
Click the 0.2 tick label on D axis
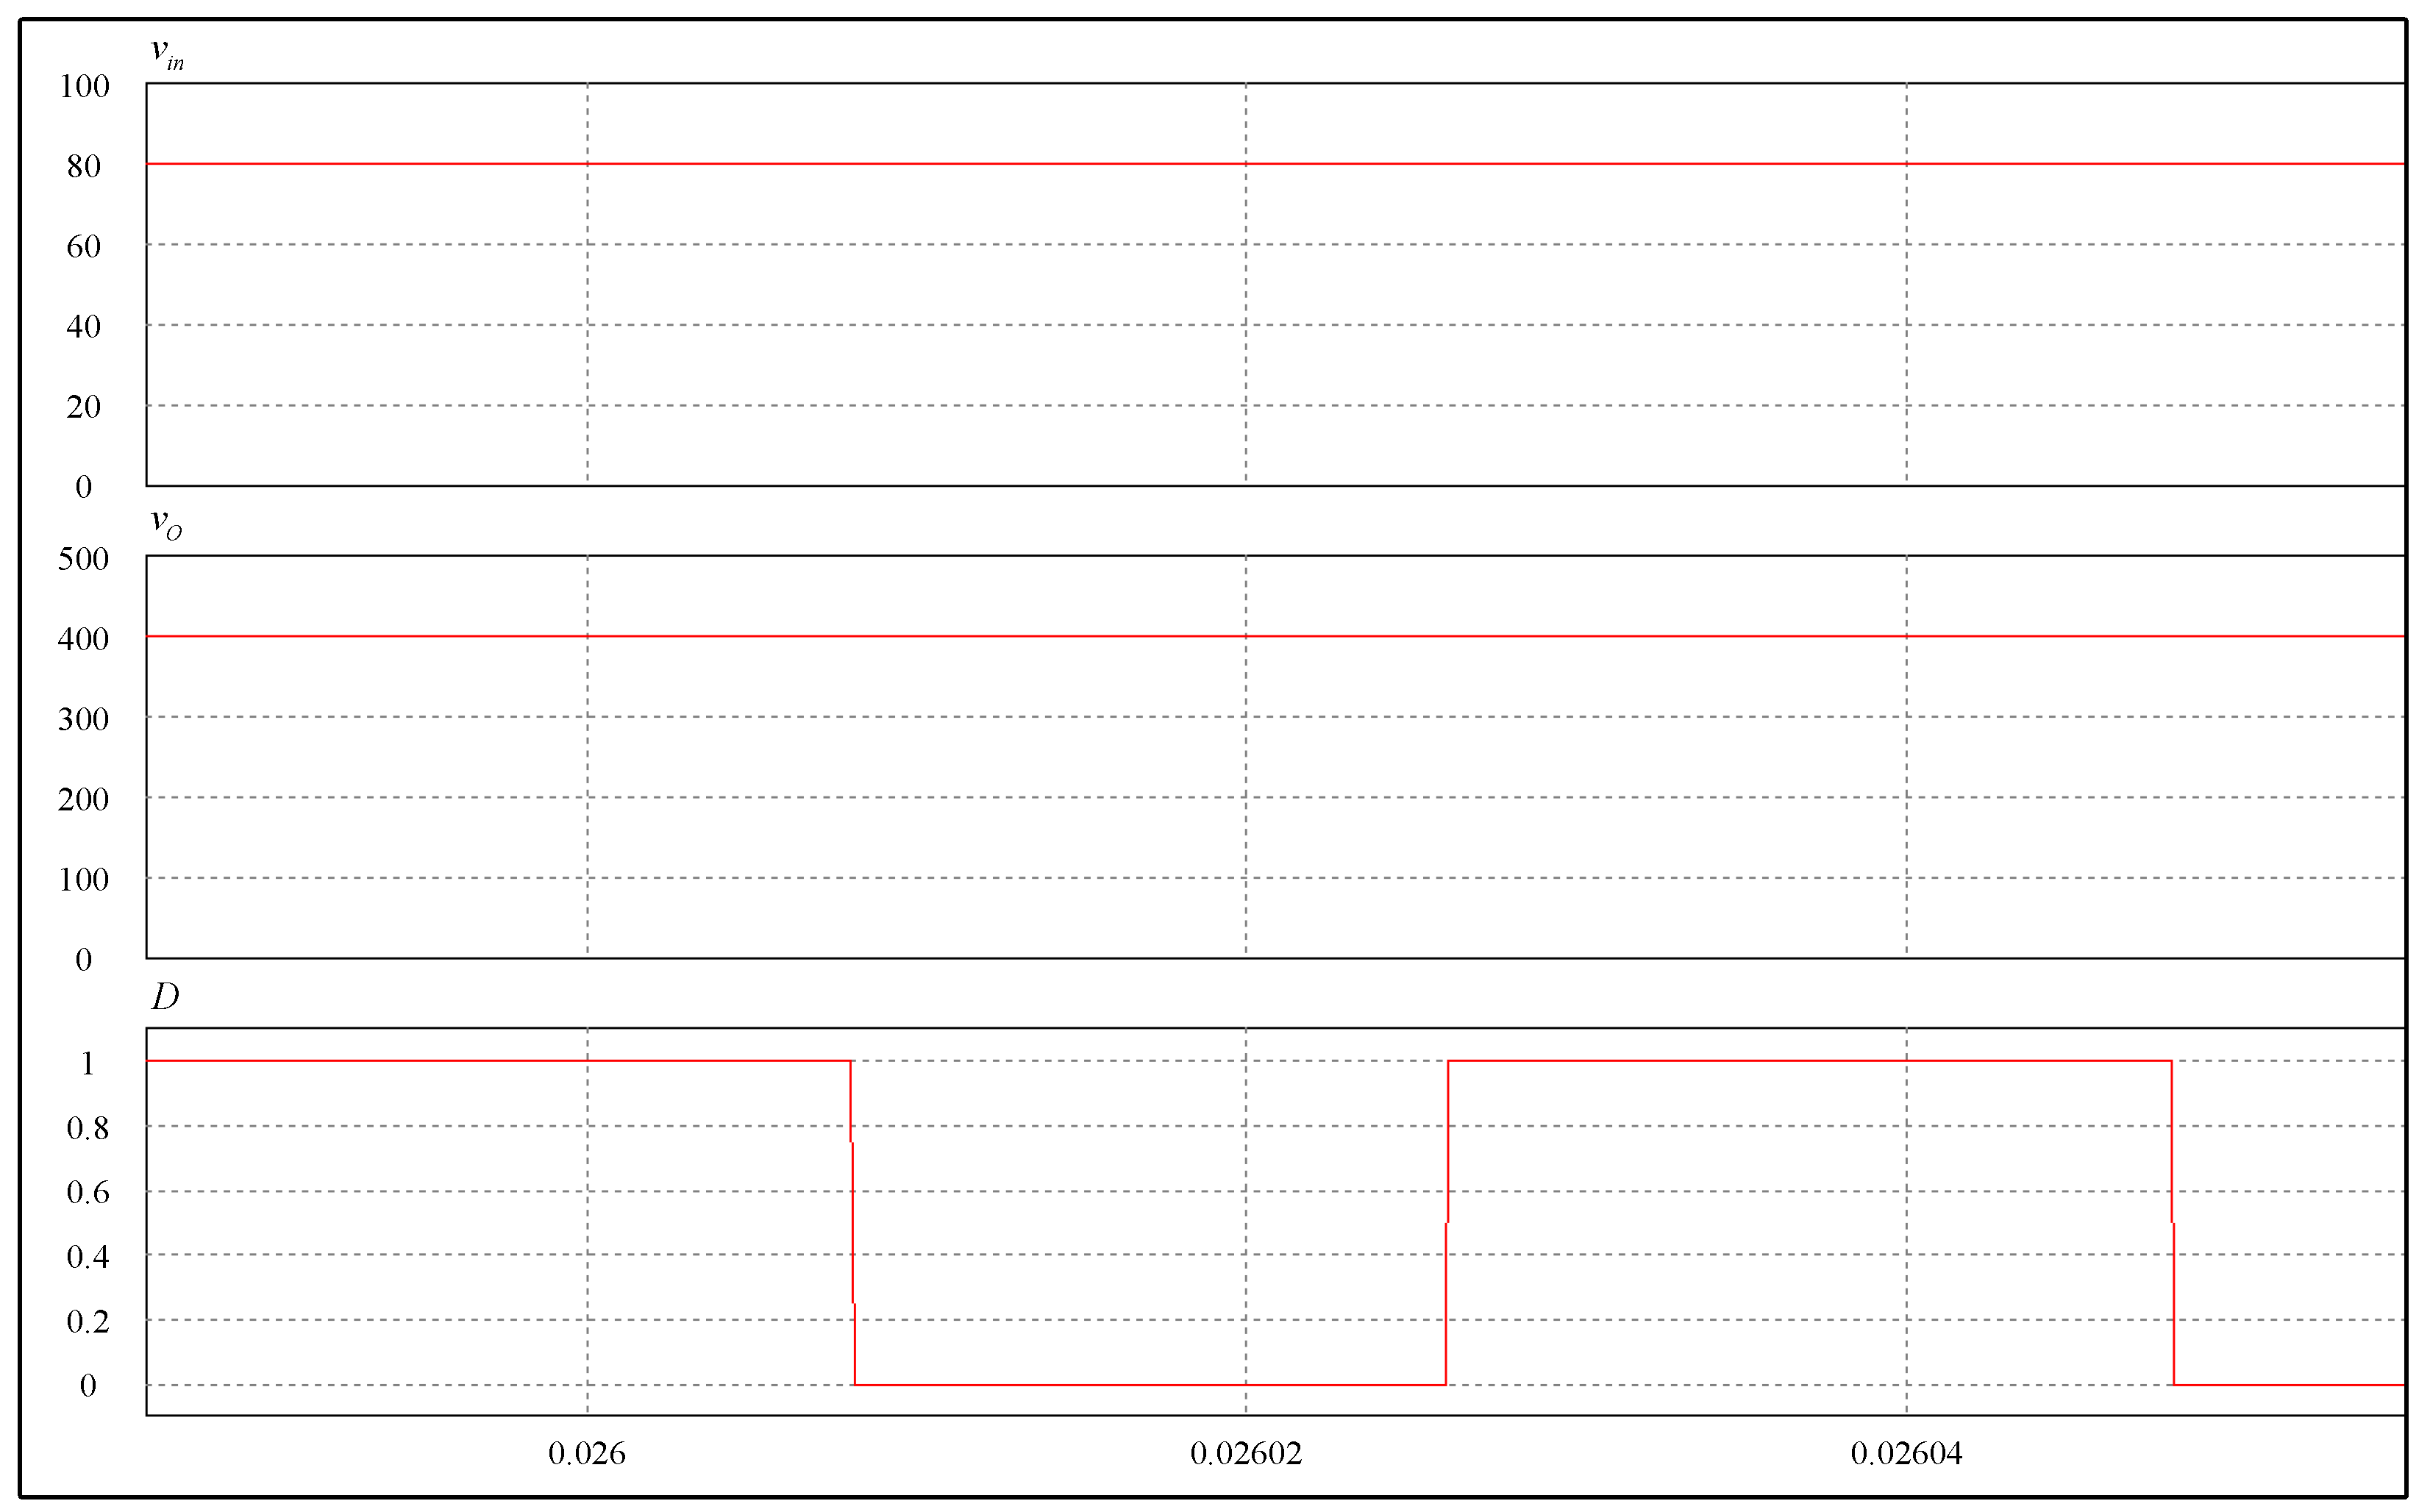coord(87,1321)
